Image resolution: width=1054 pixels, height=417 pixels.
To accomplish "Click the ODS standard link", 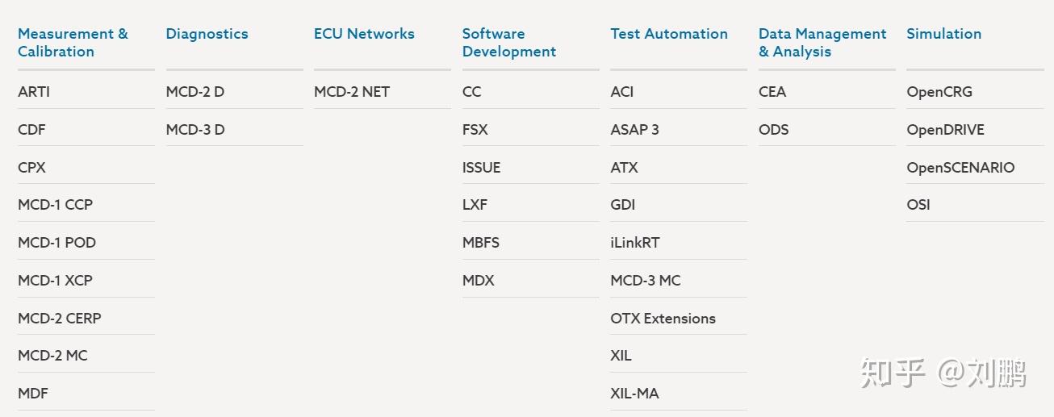I will [773, 130].
